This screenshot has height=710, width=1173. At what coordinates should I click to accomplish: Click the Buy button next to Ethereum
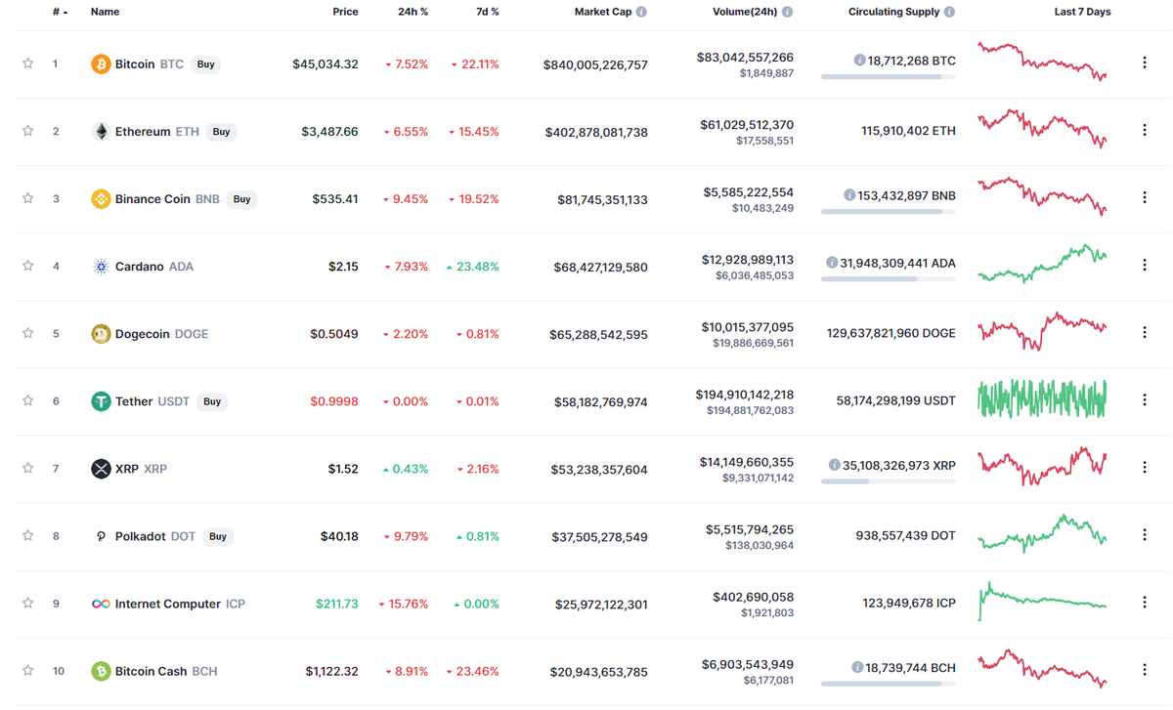[222, 132]
